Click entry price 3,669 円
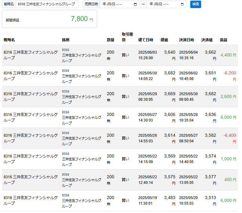Screen dimensions: 242x213 (169, 97)
